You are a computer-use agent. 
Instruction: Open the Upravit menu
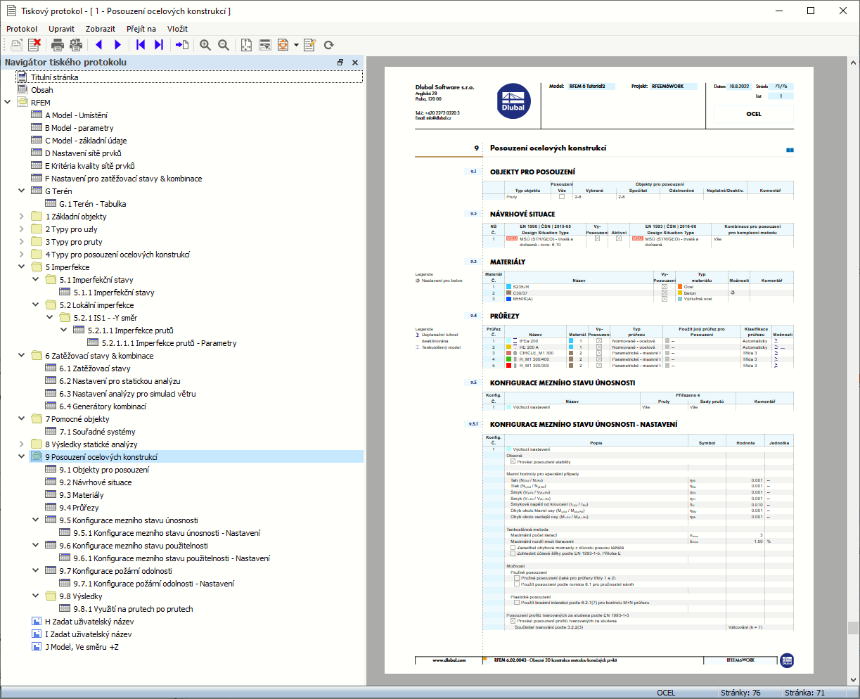pyautogui.click(x=62, y=29)
